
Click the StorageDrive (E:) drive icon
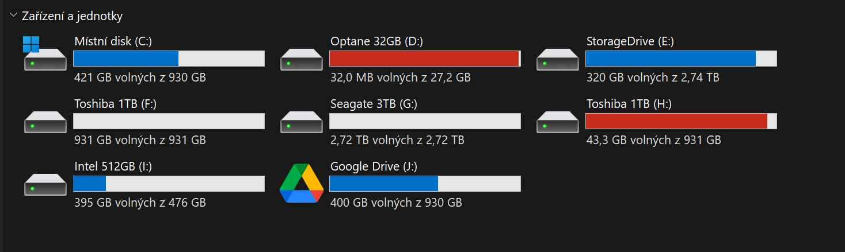(557, 59)
